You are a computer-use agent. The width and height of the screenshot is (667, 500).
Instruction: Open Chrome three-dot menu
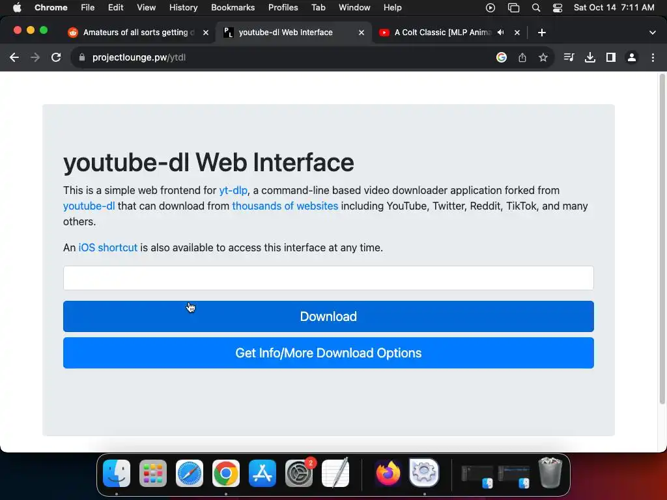[653, 57]
